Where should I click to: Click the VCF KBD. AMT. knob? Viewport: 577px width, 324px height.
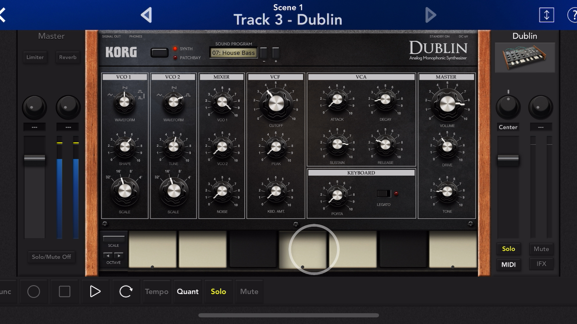tap(276, 191)
